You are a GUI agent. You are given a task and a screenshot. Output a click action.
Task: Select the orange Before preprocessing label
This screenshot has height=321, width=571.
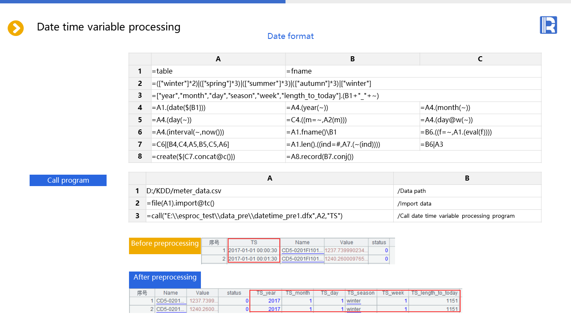[x=165, y=244]
